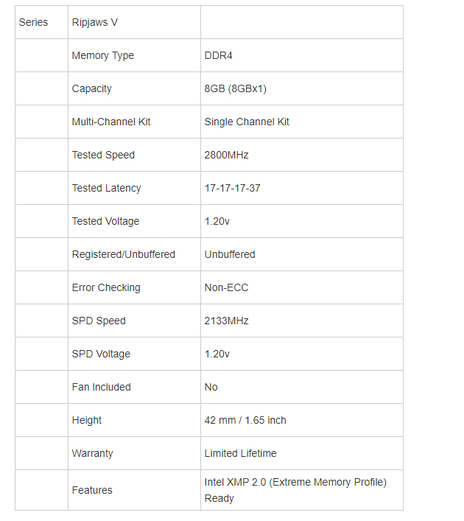464x521 pixels.
Task: Click the 17-17-17-37 latency value
Action: 233,188
